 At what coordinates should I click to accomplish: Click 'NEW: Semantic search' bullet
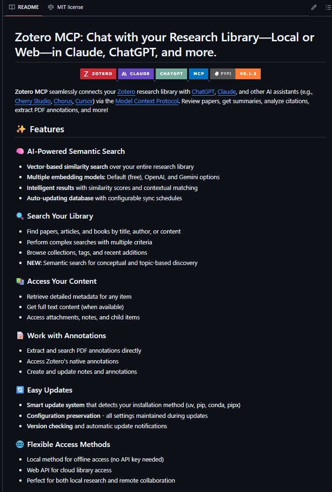(112, 263)
